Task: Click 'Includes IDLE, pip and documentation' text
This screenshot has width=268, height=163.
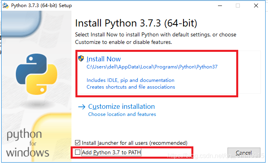Action: click(130, 80)
